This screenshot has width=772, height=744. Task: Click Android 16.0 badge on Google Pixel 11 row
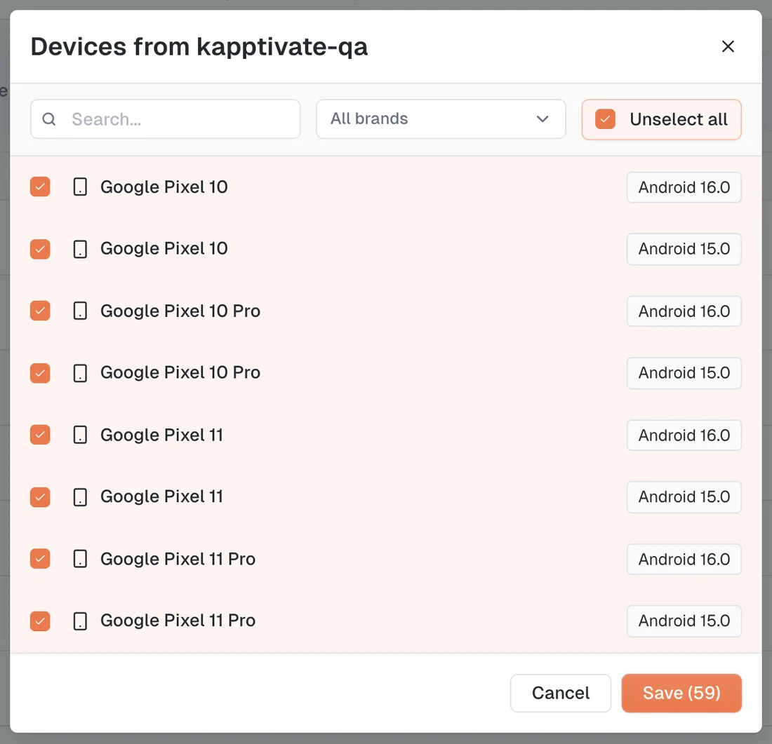684,435
